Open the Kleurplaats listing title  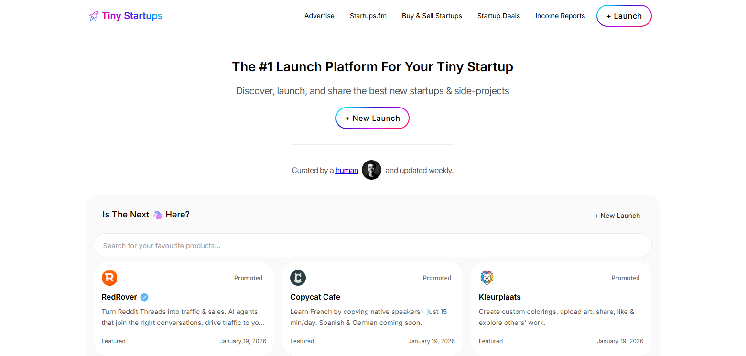pyautogui.click(x=500, y=297)
